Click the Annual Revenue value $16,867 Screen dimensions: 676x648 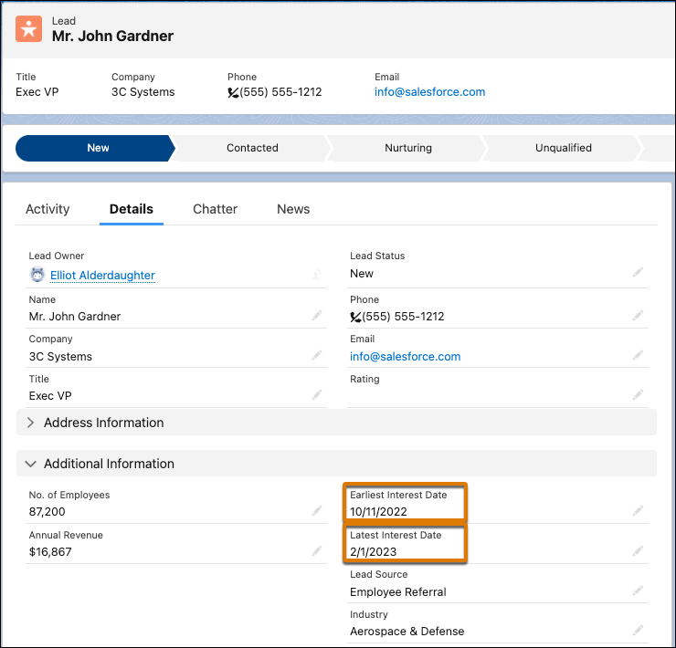click(x=50, y=552)
